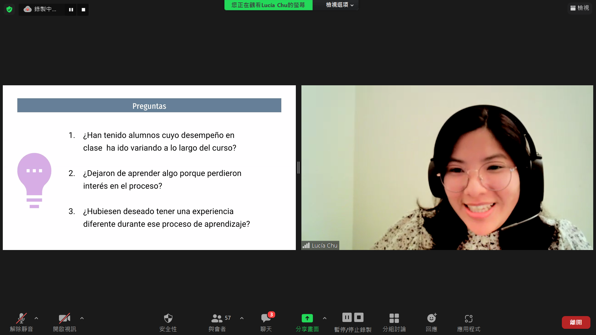
Task: Pause the cloud recording from the top bar
Action: tap(71, 10)
